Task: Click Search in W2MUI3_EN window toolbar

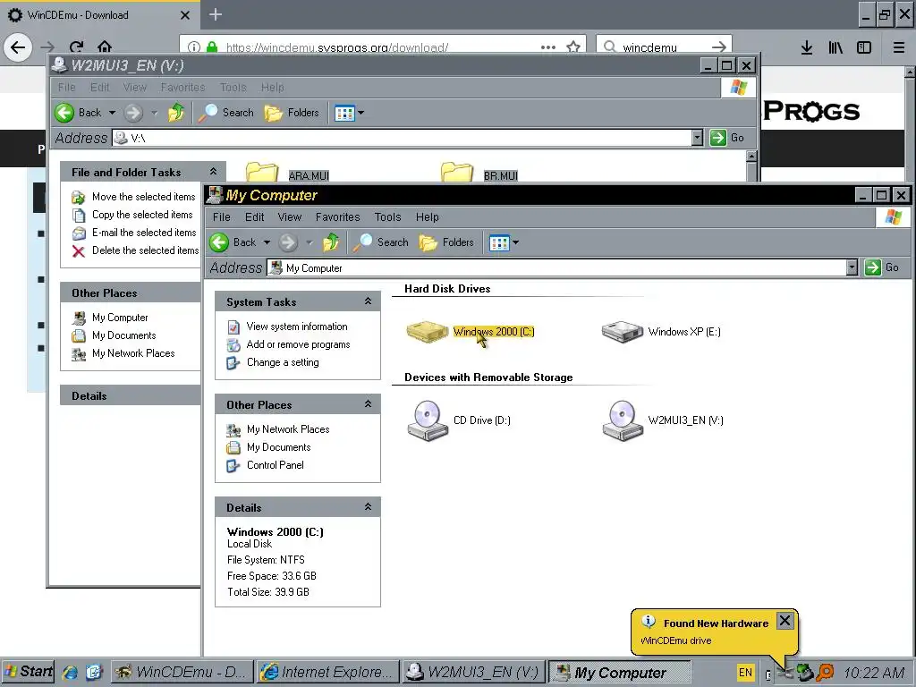Action: [225, 112]
